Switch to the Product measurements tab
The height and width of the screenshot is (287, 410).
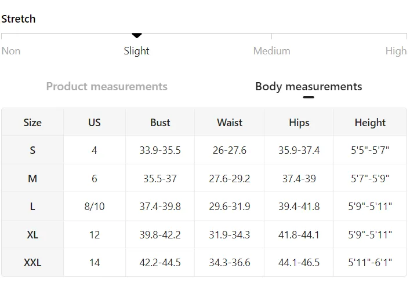point(107,86)
